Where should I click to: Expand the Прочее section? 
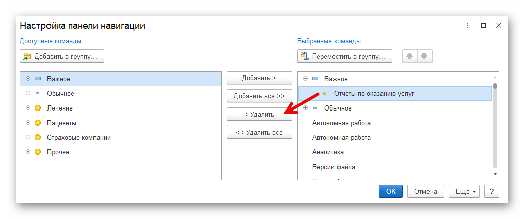(28, 152)
